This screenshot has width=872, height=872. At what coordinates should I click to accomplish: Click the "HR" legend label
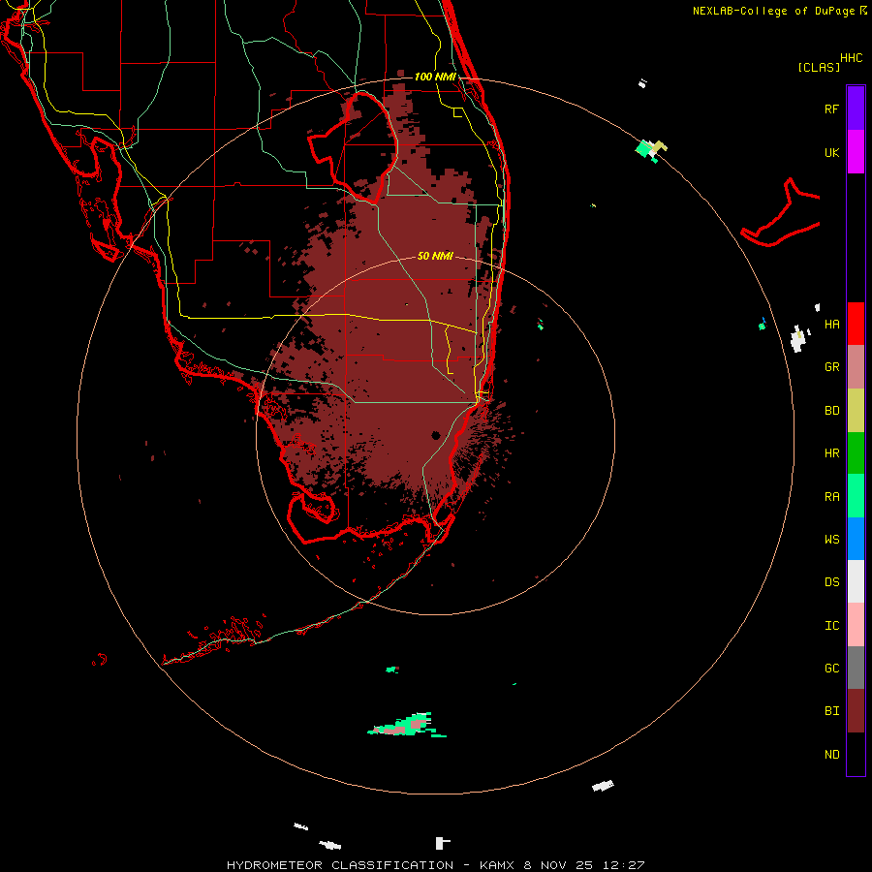click(831, 453)
